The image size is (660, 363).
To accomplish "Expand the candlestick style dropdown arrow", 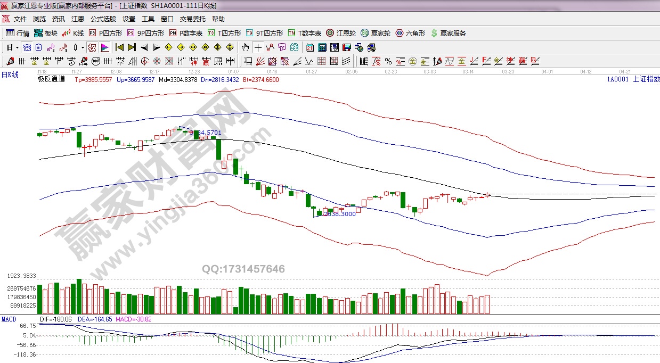I will (83, 47).
